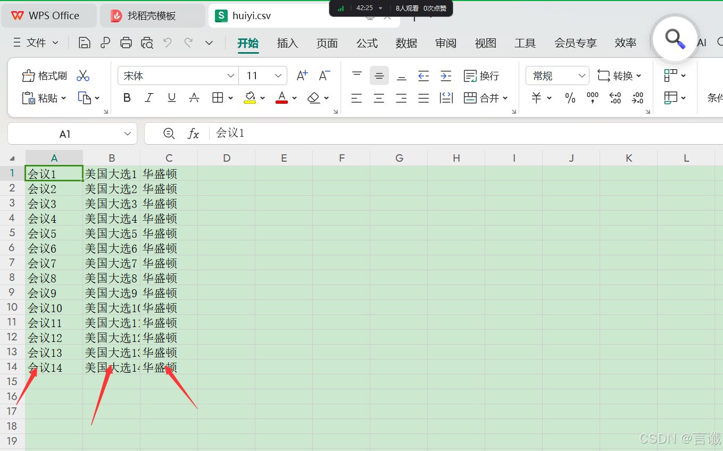Decrease font size with A- icon
The width and height of the screenshot is (723, 451).
pyautogui.click(x=324, y=76)
